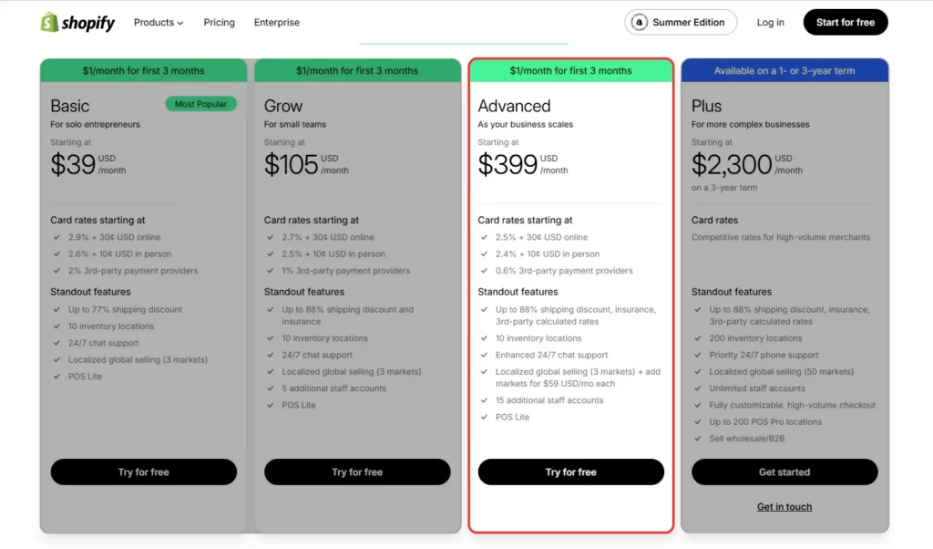Click Try for free under Grow plan

tap(357, 472)
